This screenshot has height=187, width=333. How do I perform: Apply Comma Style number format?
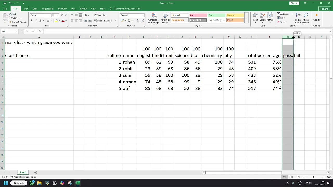coord(133,21)
